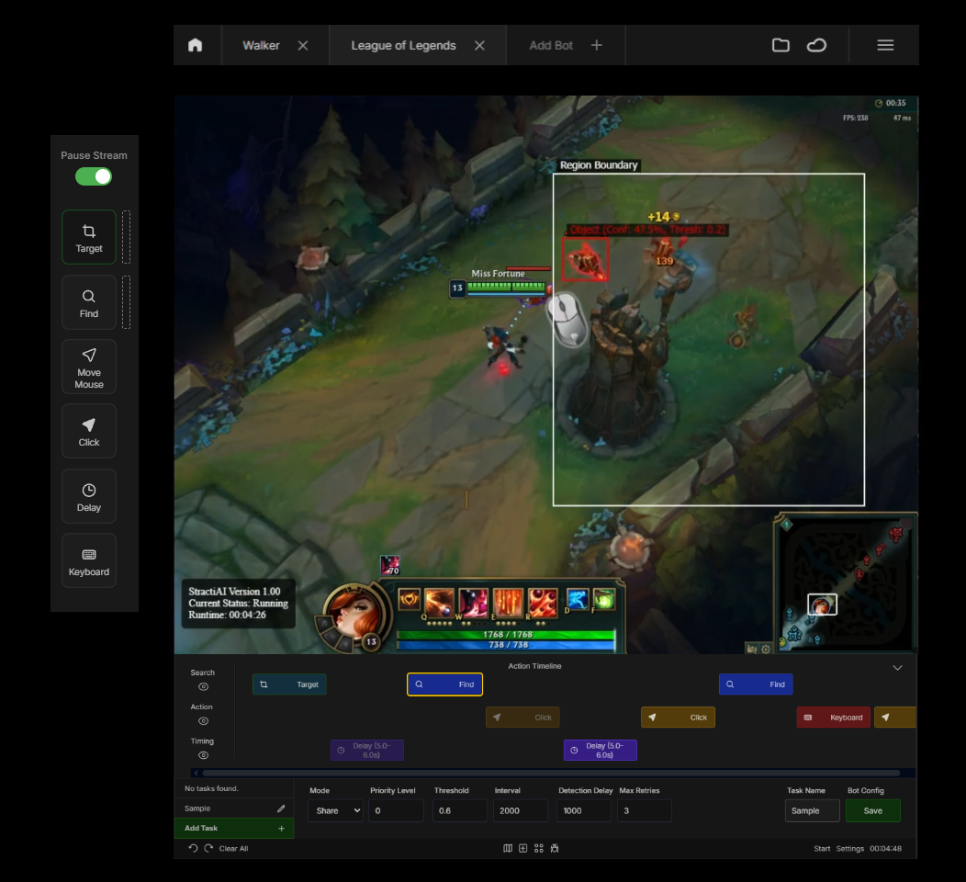This screenshot has width=966, height=882.
Task: Click the plus icon beside Add Bot
Action: point(596,45)
